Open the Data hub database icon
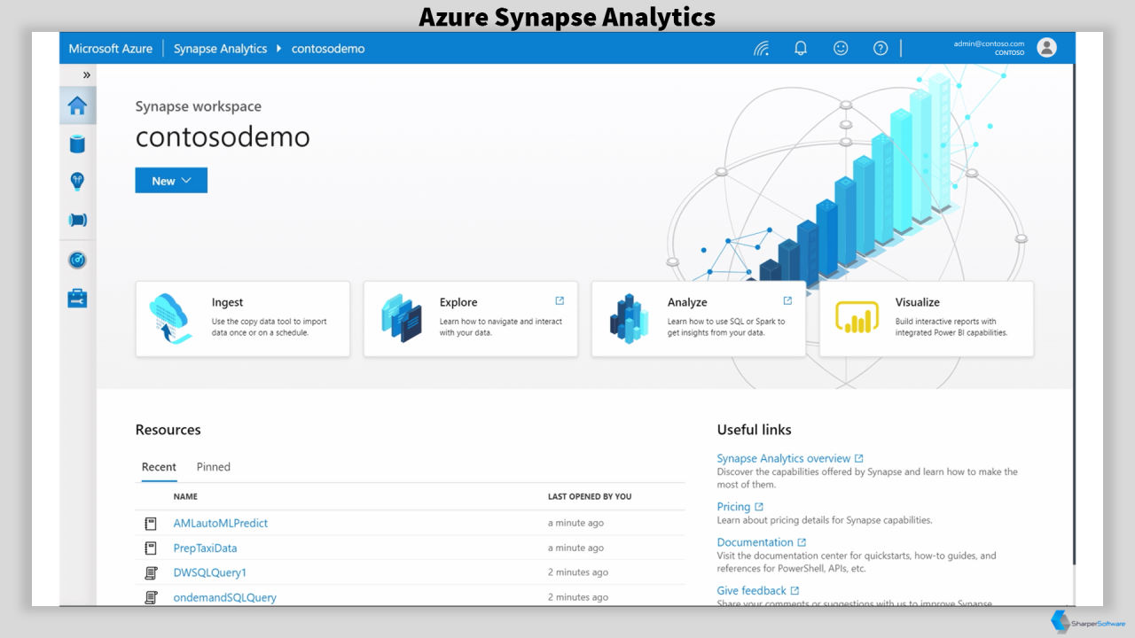 (x=77, y=144)
